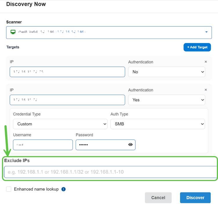Click the Add Target button
Screen dimensions: 218x204
pyautogui.click(x=197, y=47)
